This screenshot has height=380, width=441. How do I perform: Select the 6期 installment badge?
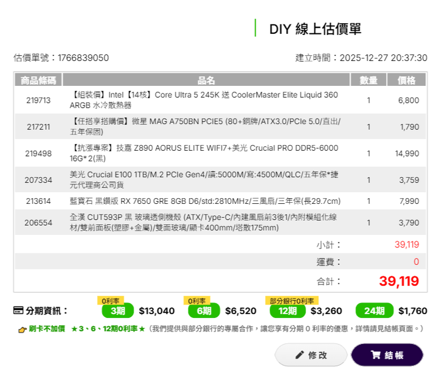click(x=204, y=311)
